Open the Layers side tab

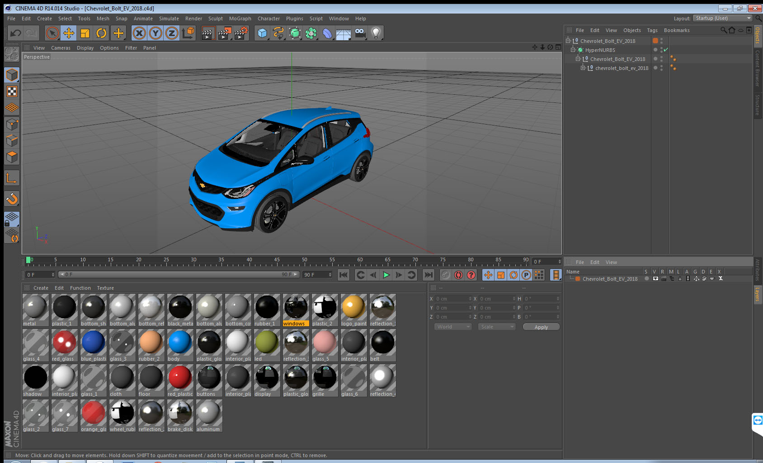click(757, 294)
